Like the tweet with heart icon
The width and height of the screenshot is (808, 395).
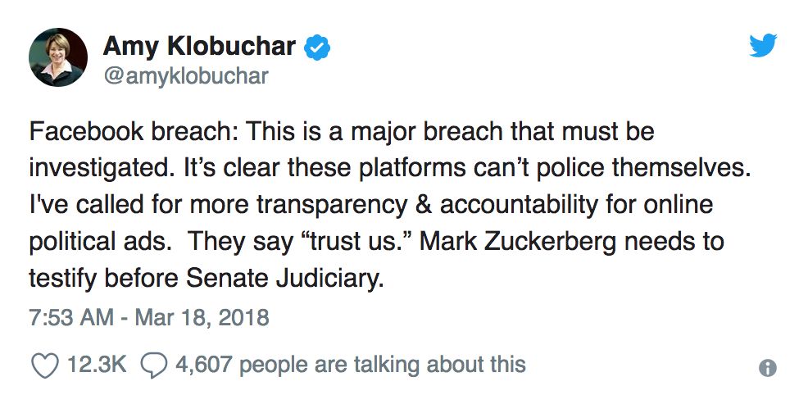click(44, 364)
